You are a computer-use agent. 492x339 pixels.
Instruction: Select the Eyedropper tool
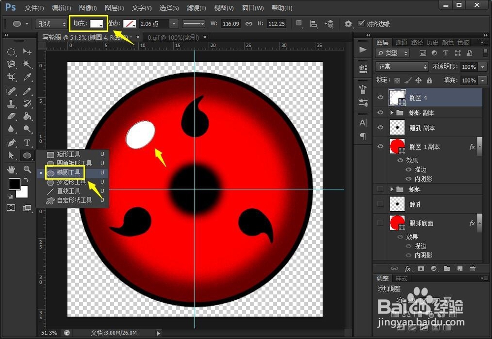tap(27, 77)
